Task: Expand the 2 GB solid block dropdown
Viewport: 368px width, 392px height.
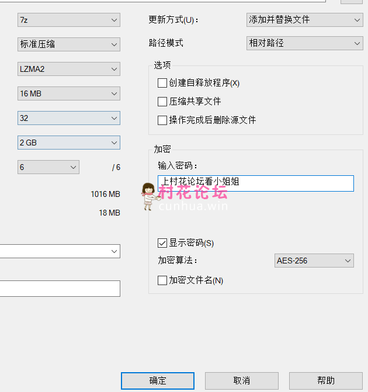Action: (68, 143)
